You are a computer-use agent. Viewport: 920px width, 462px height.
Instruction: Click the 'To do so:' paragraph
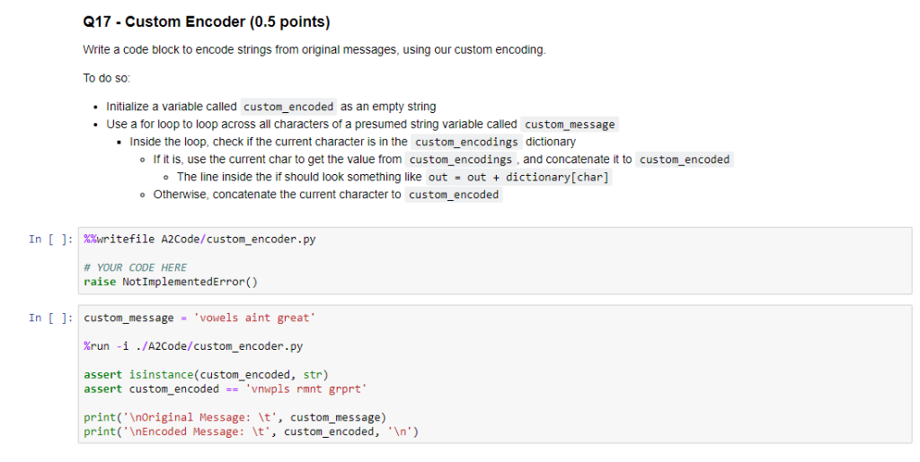107,78
